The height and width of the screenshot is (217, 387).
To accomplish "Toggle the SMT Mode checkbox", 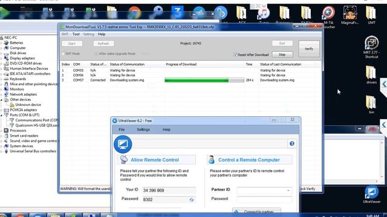I will 63,54.
